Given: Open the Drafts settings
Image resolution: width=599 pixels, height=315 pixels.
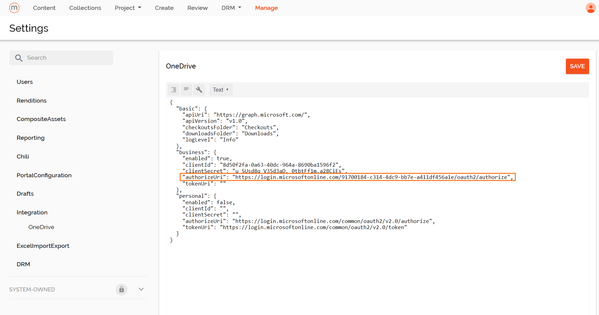Looking at the screenshot, I should (25, 194).
